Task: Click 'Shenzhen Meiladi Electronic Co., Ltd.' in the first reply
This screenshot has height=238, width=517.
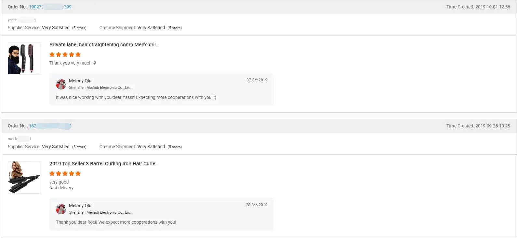Action: [100, 88]
